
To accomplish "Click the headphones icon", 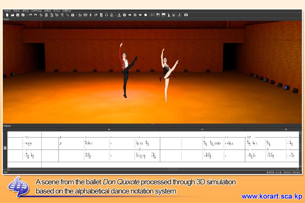I will [x=106, y=15].
